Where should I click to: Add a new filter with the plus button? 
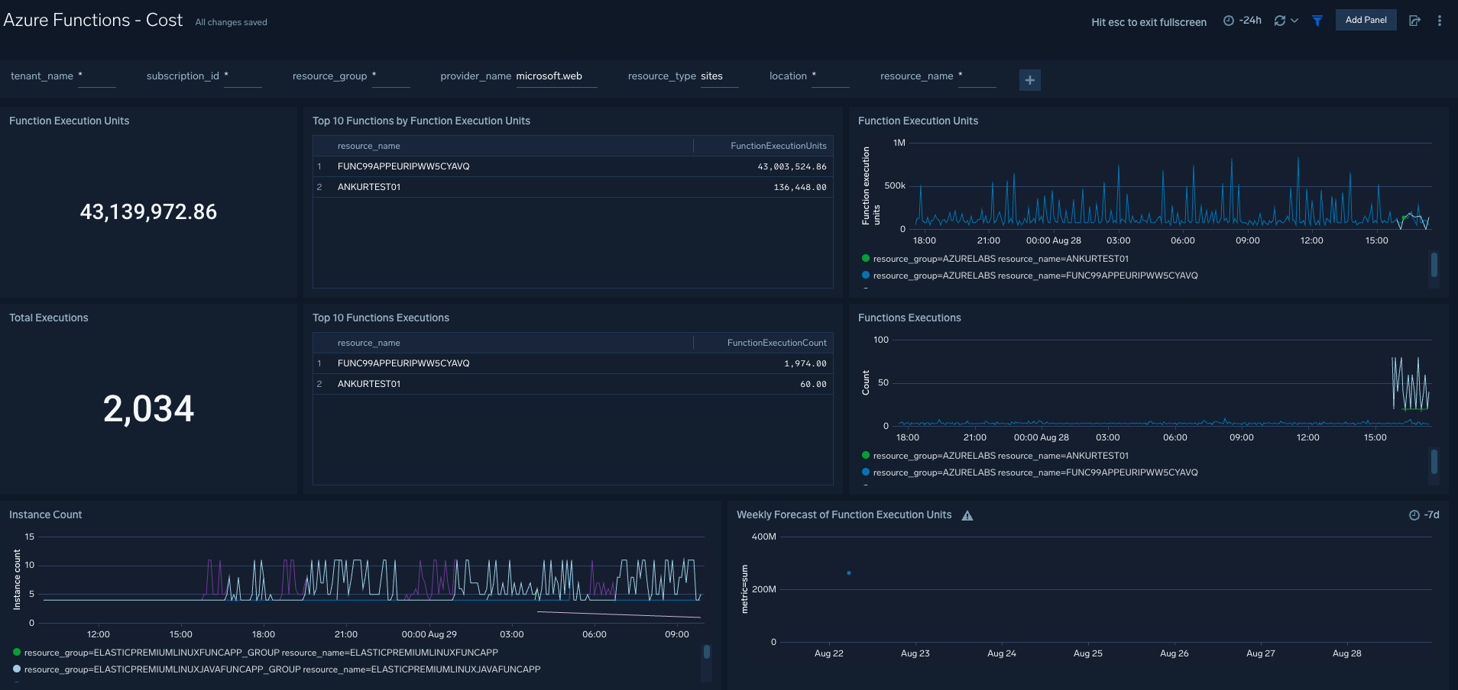[1030, 79]
